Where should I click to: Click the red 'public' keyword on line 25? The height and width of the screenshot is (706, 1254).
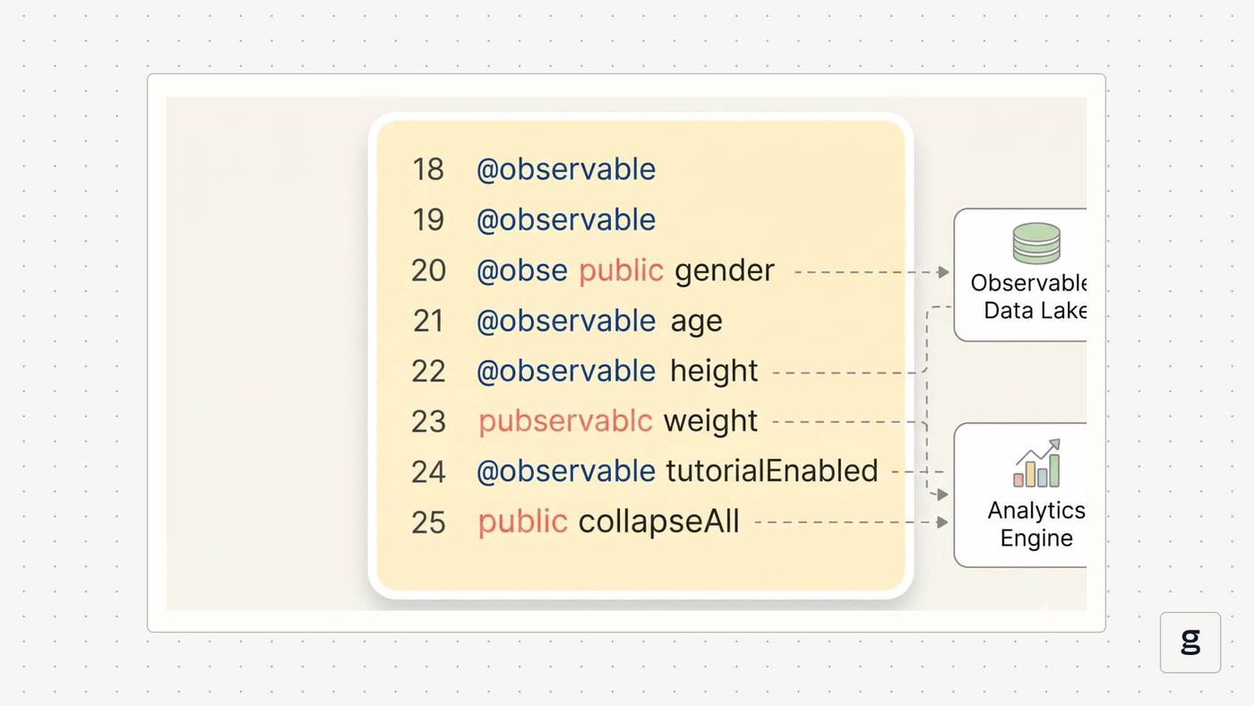pyautogui.click(x=522, y=522)
